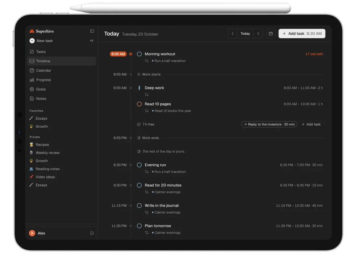The image size is (357, 265).
Task: Open Run a half marathon goal under Morning workout
Action: (x=169, y=61)
